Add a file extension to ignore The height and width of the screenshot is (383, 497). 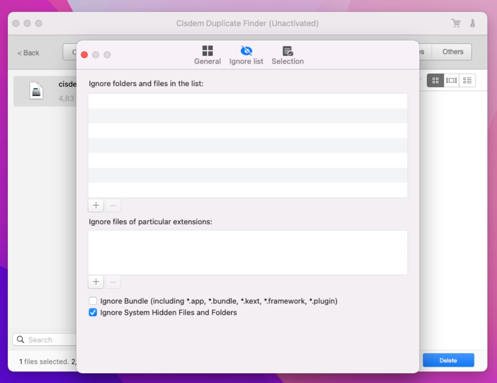pyautogui.click(x=96, y=282)
